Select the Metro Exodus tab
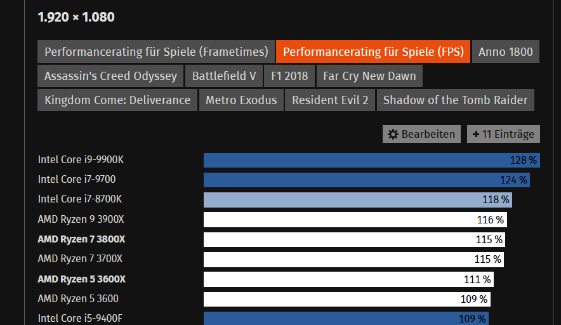The width and height of the screenshot is (561, 325). tap(241, 100)
